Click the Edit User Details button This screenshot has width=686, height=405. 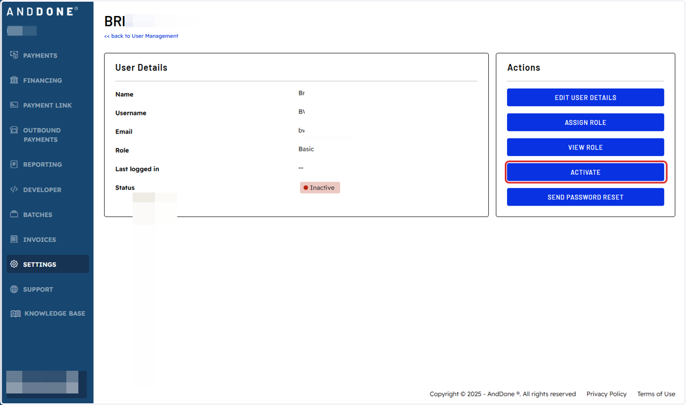(585, 98)
